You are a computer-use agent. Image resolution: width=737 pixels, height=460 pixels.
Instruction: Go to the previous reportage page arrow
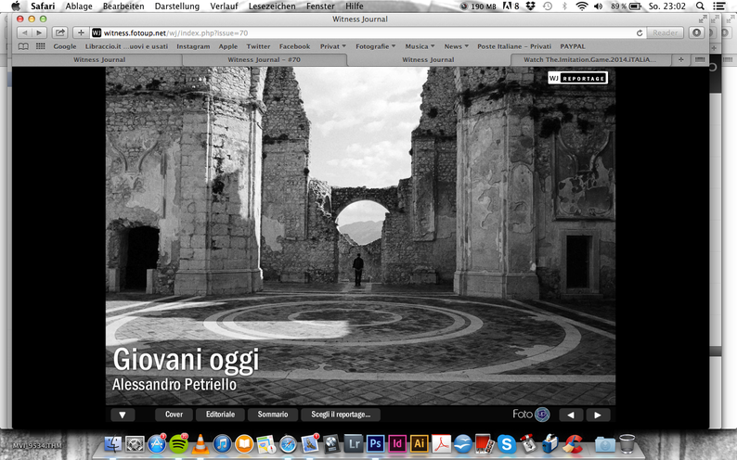(x=570, y=415)
